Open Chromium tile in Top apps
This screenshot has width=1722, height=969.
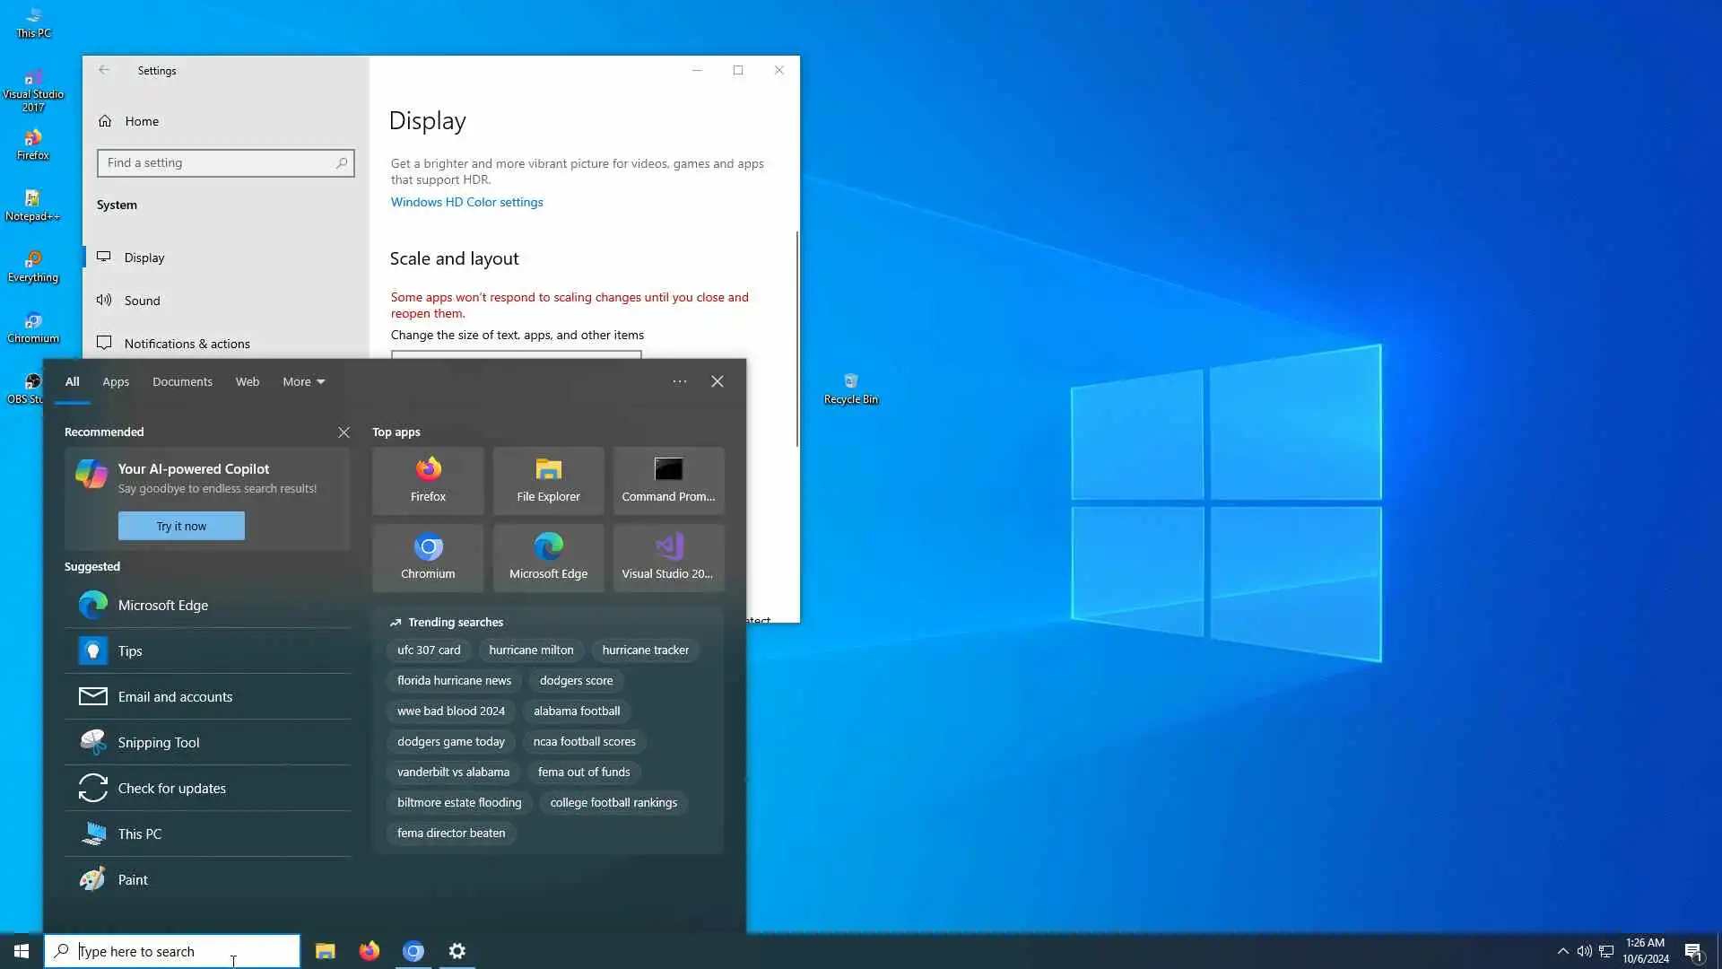pos(428,557)
